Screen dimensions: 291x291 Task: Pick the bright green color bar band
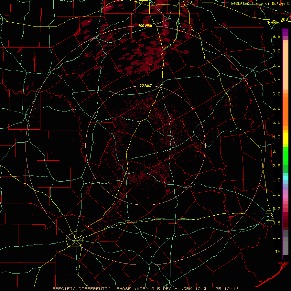click(x=286, y=156)
